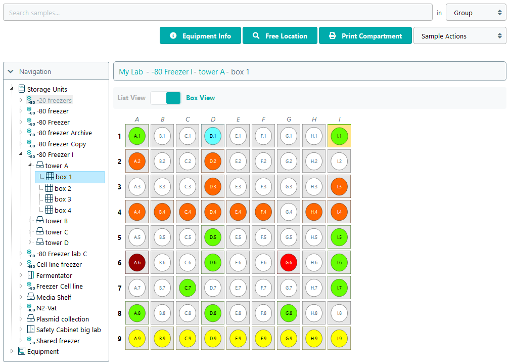The width and height of the screenshot is (510, 364).
Task: Click the Search samples input field
Action: point(217,13)
